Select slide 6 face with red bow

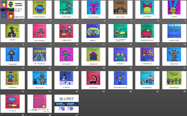(x=147, y=10)
